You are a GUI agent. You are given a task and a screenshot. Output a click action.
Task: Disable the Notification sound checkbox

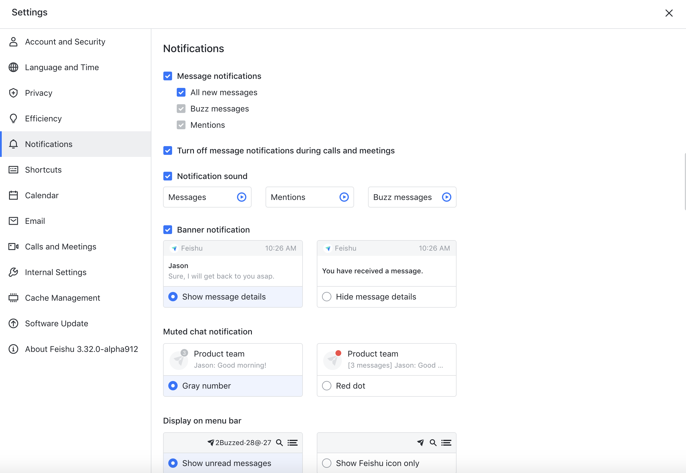[x=168, y=176]
